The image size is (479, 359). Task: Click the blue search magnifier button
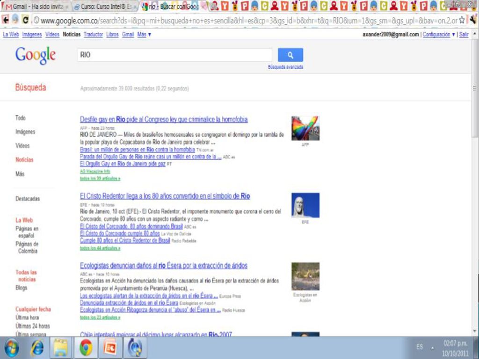[x=290, y=55]
